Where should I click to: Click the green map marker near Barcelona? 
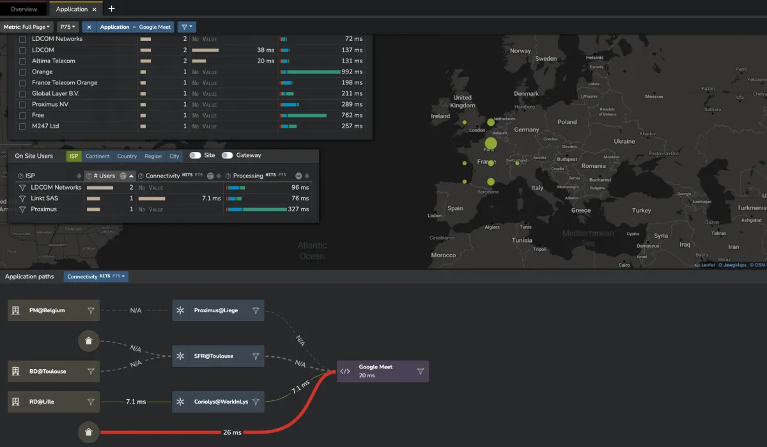pyautogui.click(x=490, y=181)
